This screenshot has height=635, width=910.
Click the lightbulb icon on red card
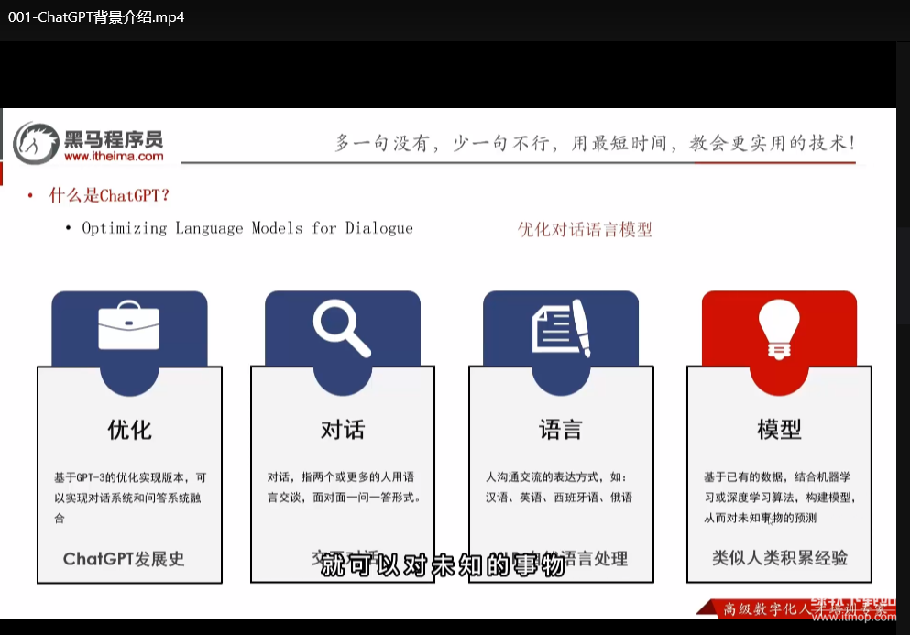pyautogui.click(x=779, y=328)
